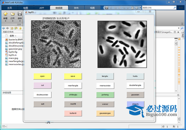186x130 pixels.
Task: Select bacteria.BMP in the file list
Action: coord(16,40)
